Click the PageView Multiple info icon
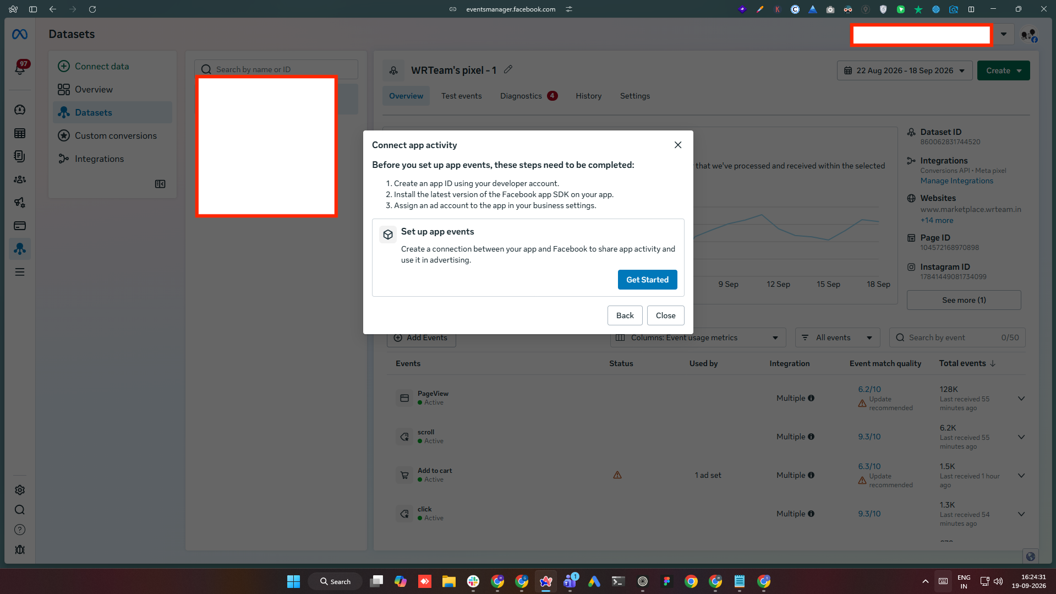 [811, 398]
